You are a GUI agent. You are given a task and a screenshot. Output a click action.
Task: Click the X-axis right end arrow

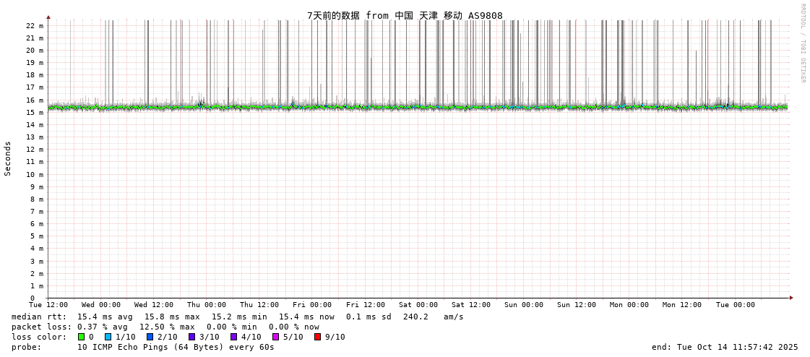pos(791,298)
